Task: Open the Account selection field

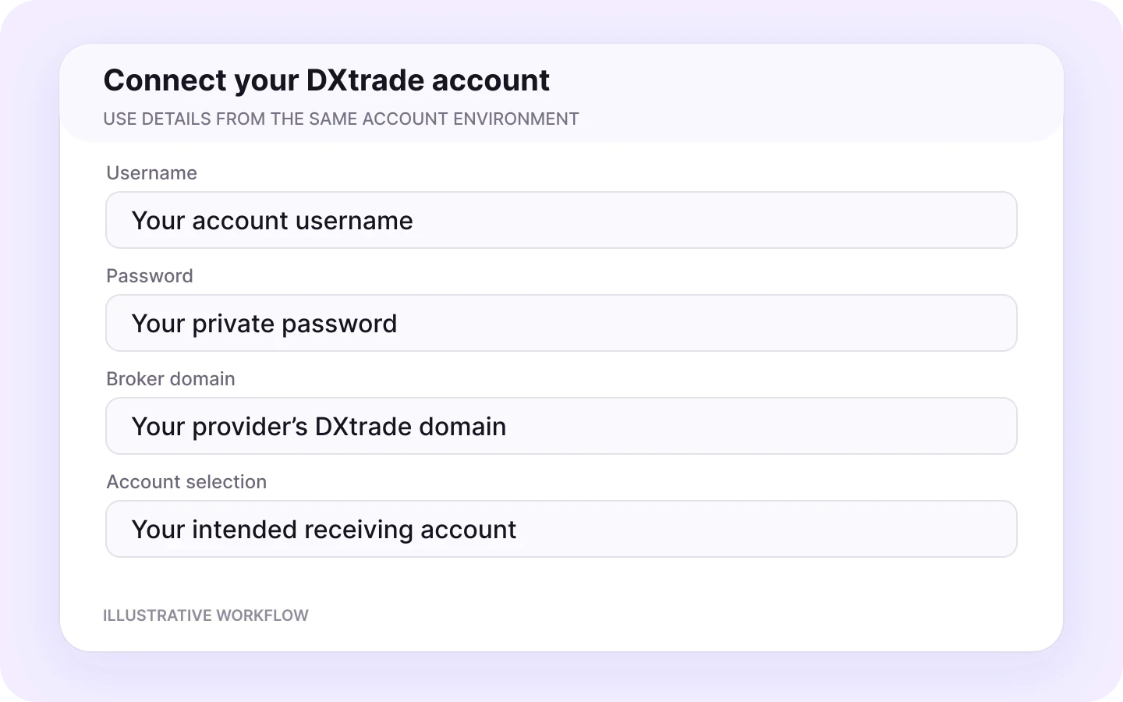Action: tap(561, 529)
